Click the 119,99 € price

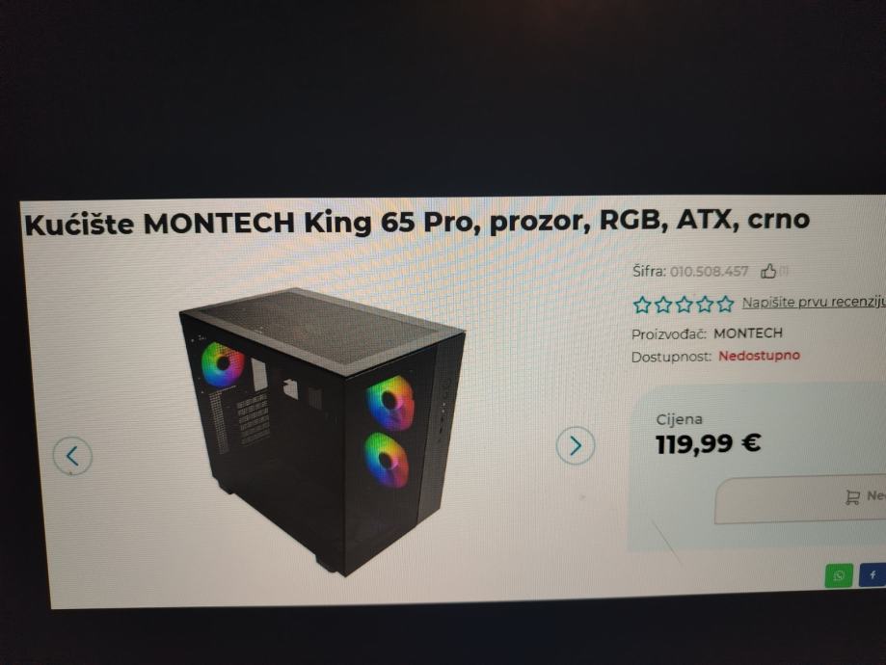pos(708,443)
